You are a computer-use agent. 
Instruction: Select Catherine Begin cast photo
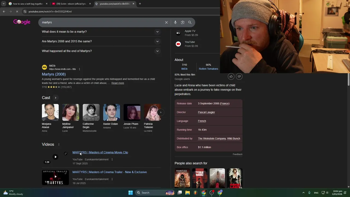[x=91, y=112]
